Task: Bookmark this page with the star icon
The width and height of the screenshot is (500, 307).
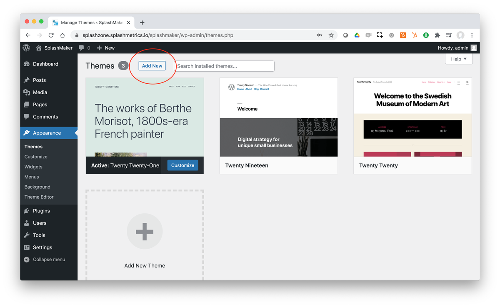Action: click(x=331, y=35)
